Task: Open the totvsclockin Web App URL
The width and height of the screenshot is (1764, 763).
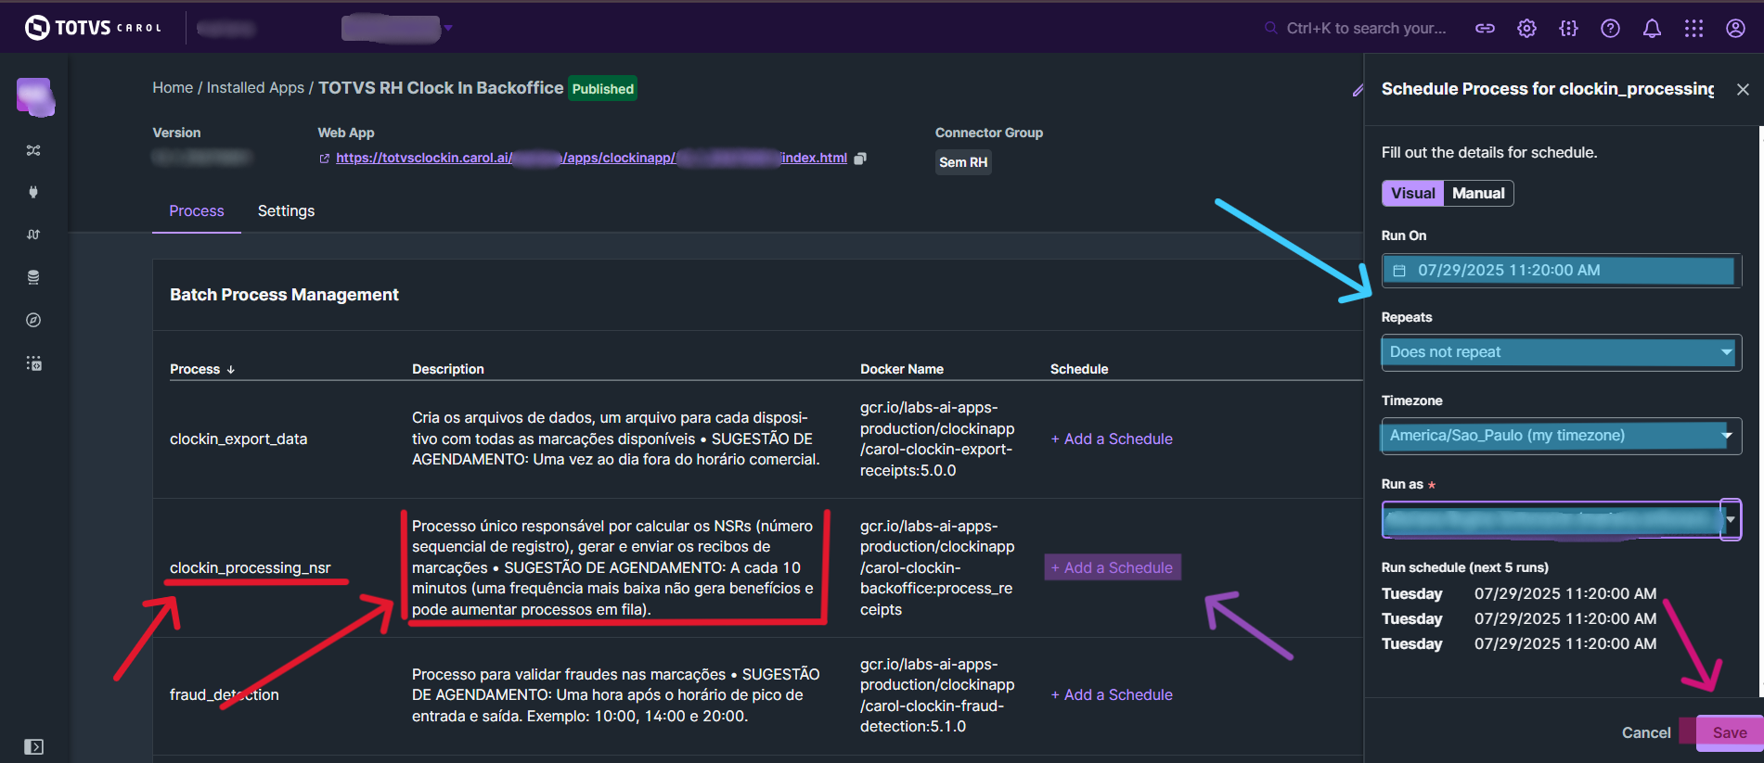Action: [591, 158]
